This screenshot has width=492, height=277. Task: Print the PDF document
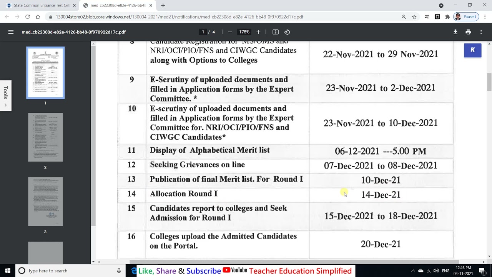point(468,32)
